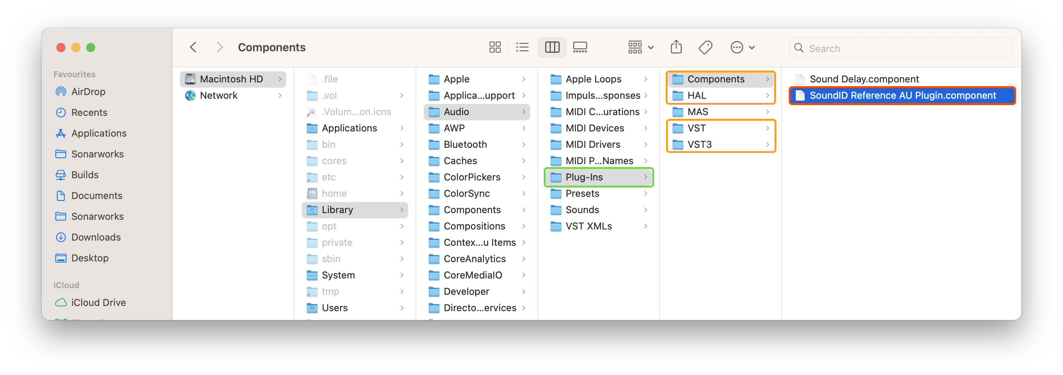Select the MIDI Drivers folder
This screenshot has width=1063, height=375.
coord(599,144)
